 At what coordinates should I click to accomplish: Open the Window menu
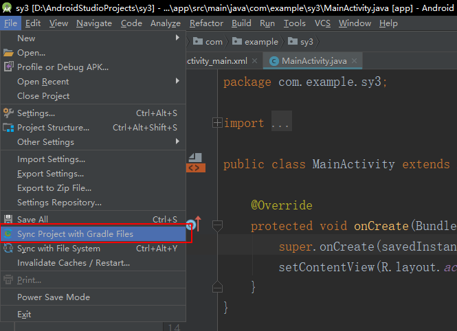tap(355, 23)
